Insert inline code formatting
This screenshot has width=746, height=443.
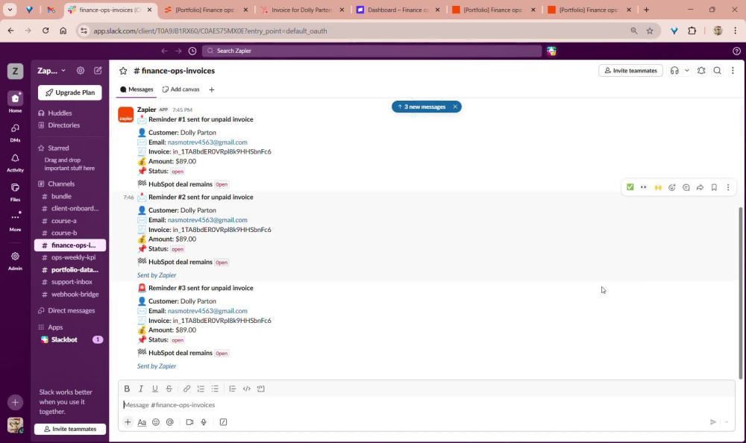[246, 389]
